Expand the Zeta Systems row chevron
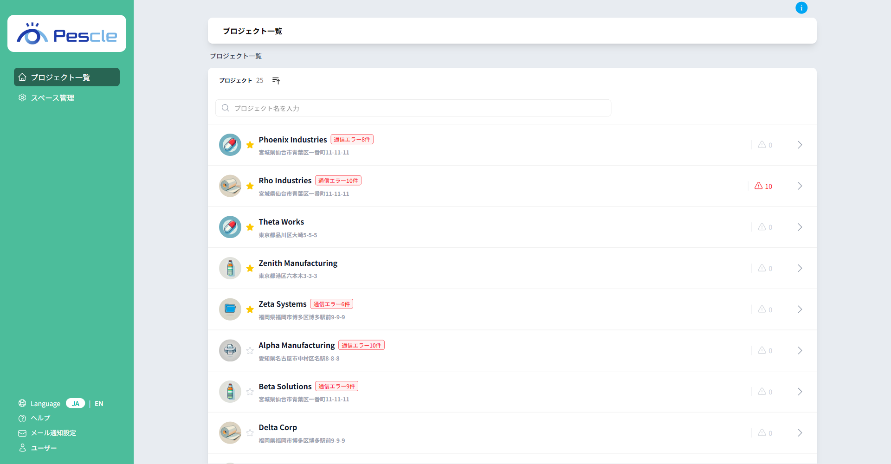891x464 pixels. click(800, 309)
